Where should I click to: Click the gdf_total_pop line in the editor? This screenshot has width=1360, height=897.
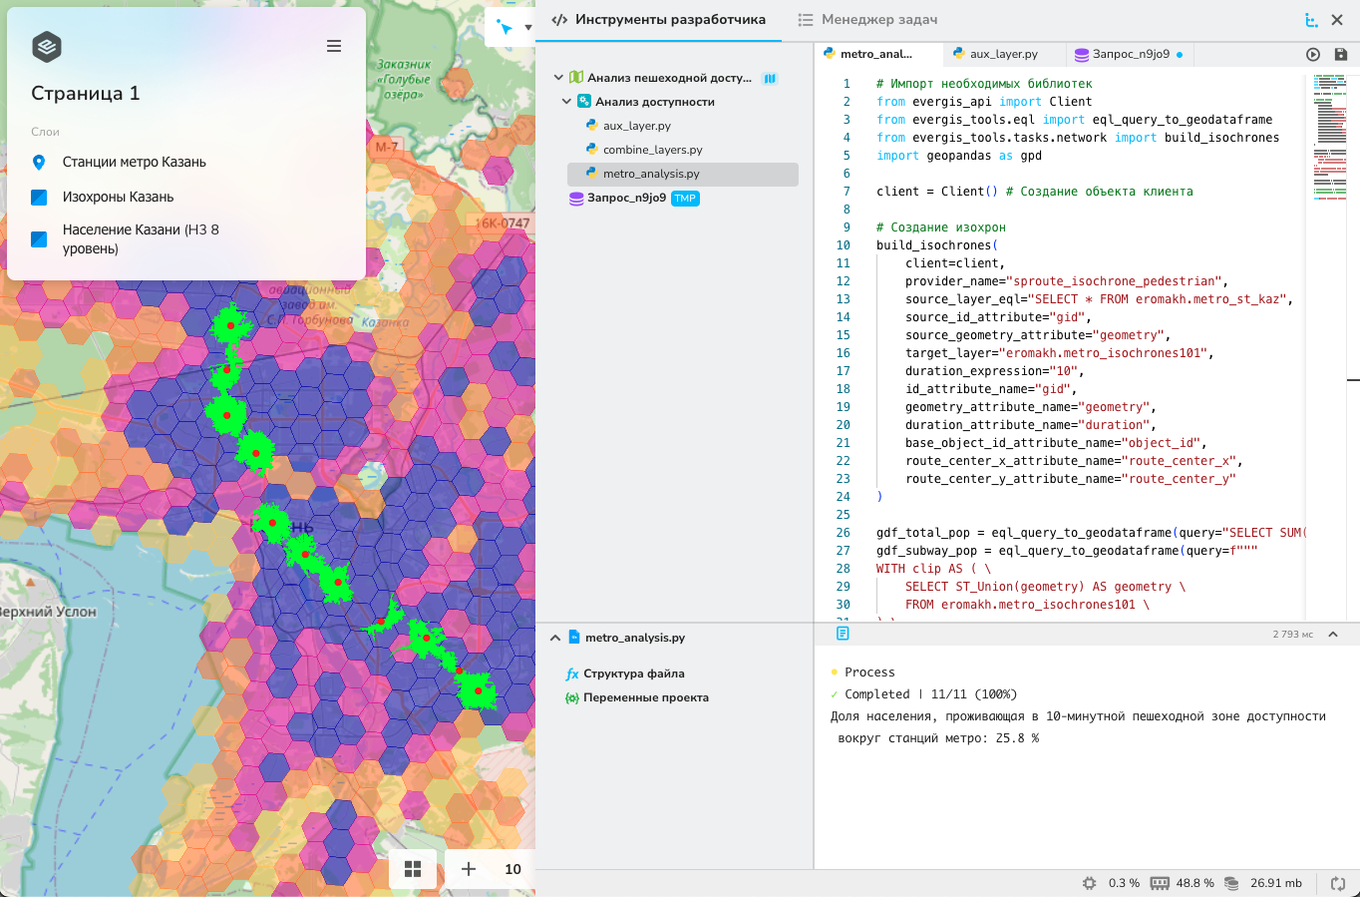(1091, 533)
